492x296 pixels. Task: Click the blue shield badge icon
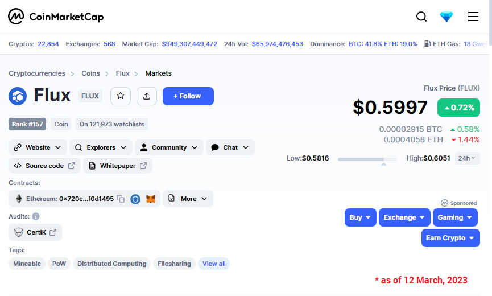pos(135,199)
